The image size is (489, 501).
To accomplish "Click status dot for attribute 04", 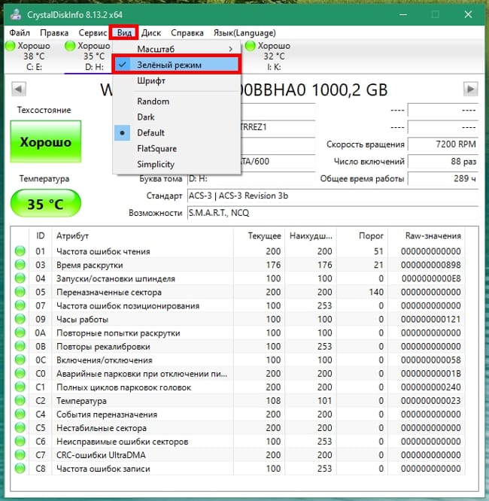I will click(x=20, y=278).
